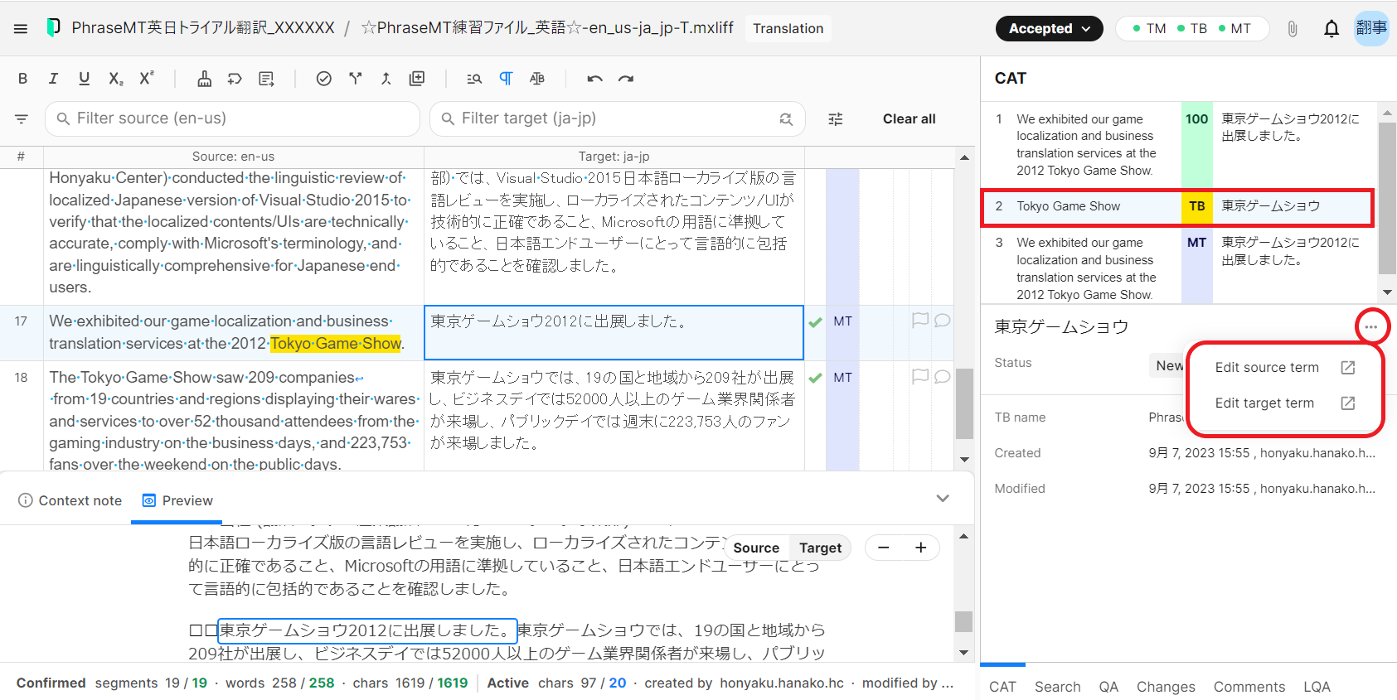The image size is (1397, 700).
Task: Click the Underline icon
Action: [x=84, y=79]
